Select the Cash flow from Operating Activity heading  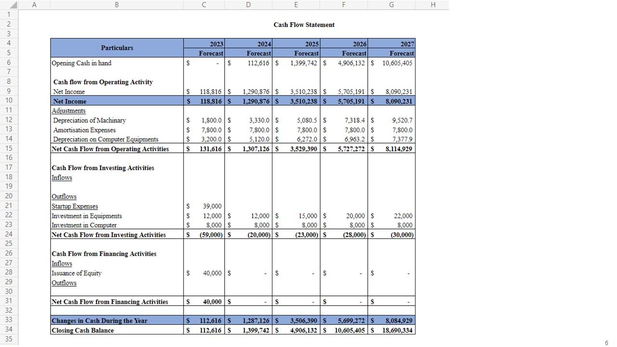(x=103, y=82)
